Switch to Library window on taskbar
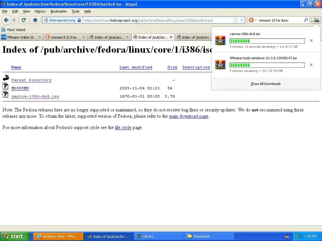Image resolution: width=322 pixels, height=241 pixels. click(x=159, y=236)
